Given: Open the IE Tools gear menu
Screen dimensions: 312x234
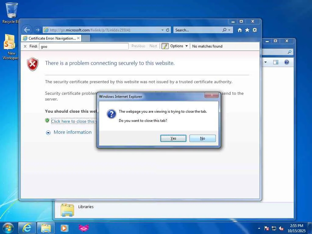Looking at the screenshot, I should [x=255, y=30].
